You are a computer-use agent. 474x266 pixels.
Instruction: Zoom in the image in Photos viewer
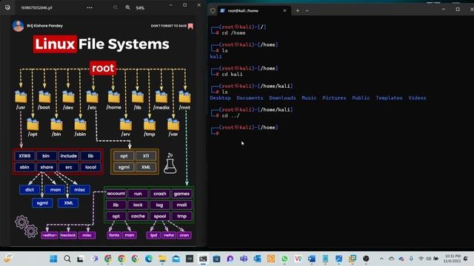click(x=128, y=7)
